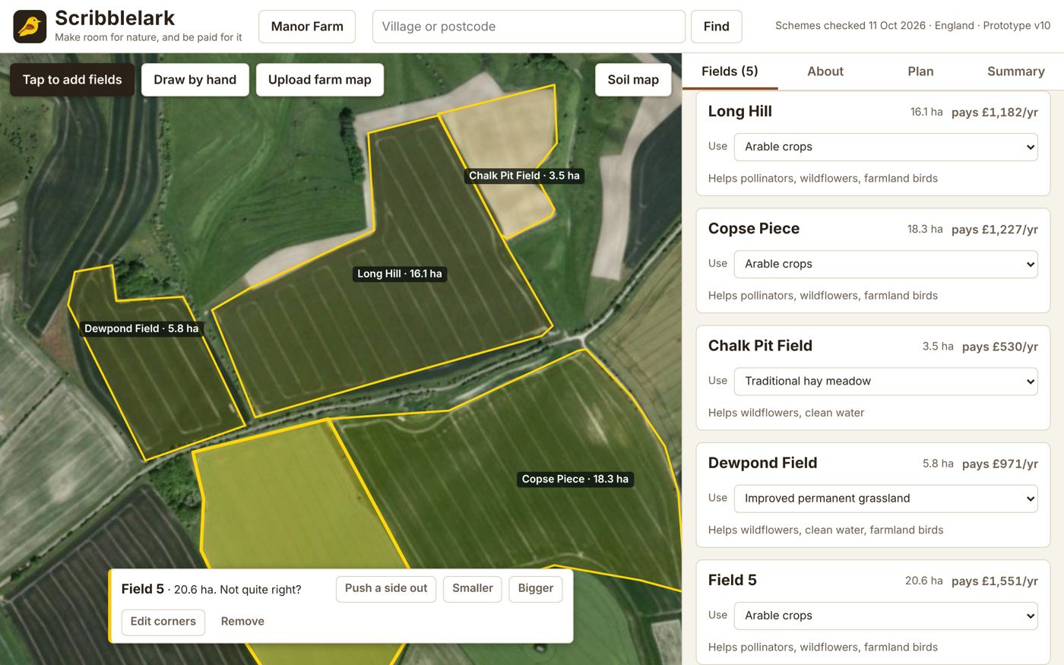Expand Copse Piece land use dropdown
This screenshot has width=1064, height=665.
pos(886,264)
